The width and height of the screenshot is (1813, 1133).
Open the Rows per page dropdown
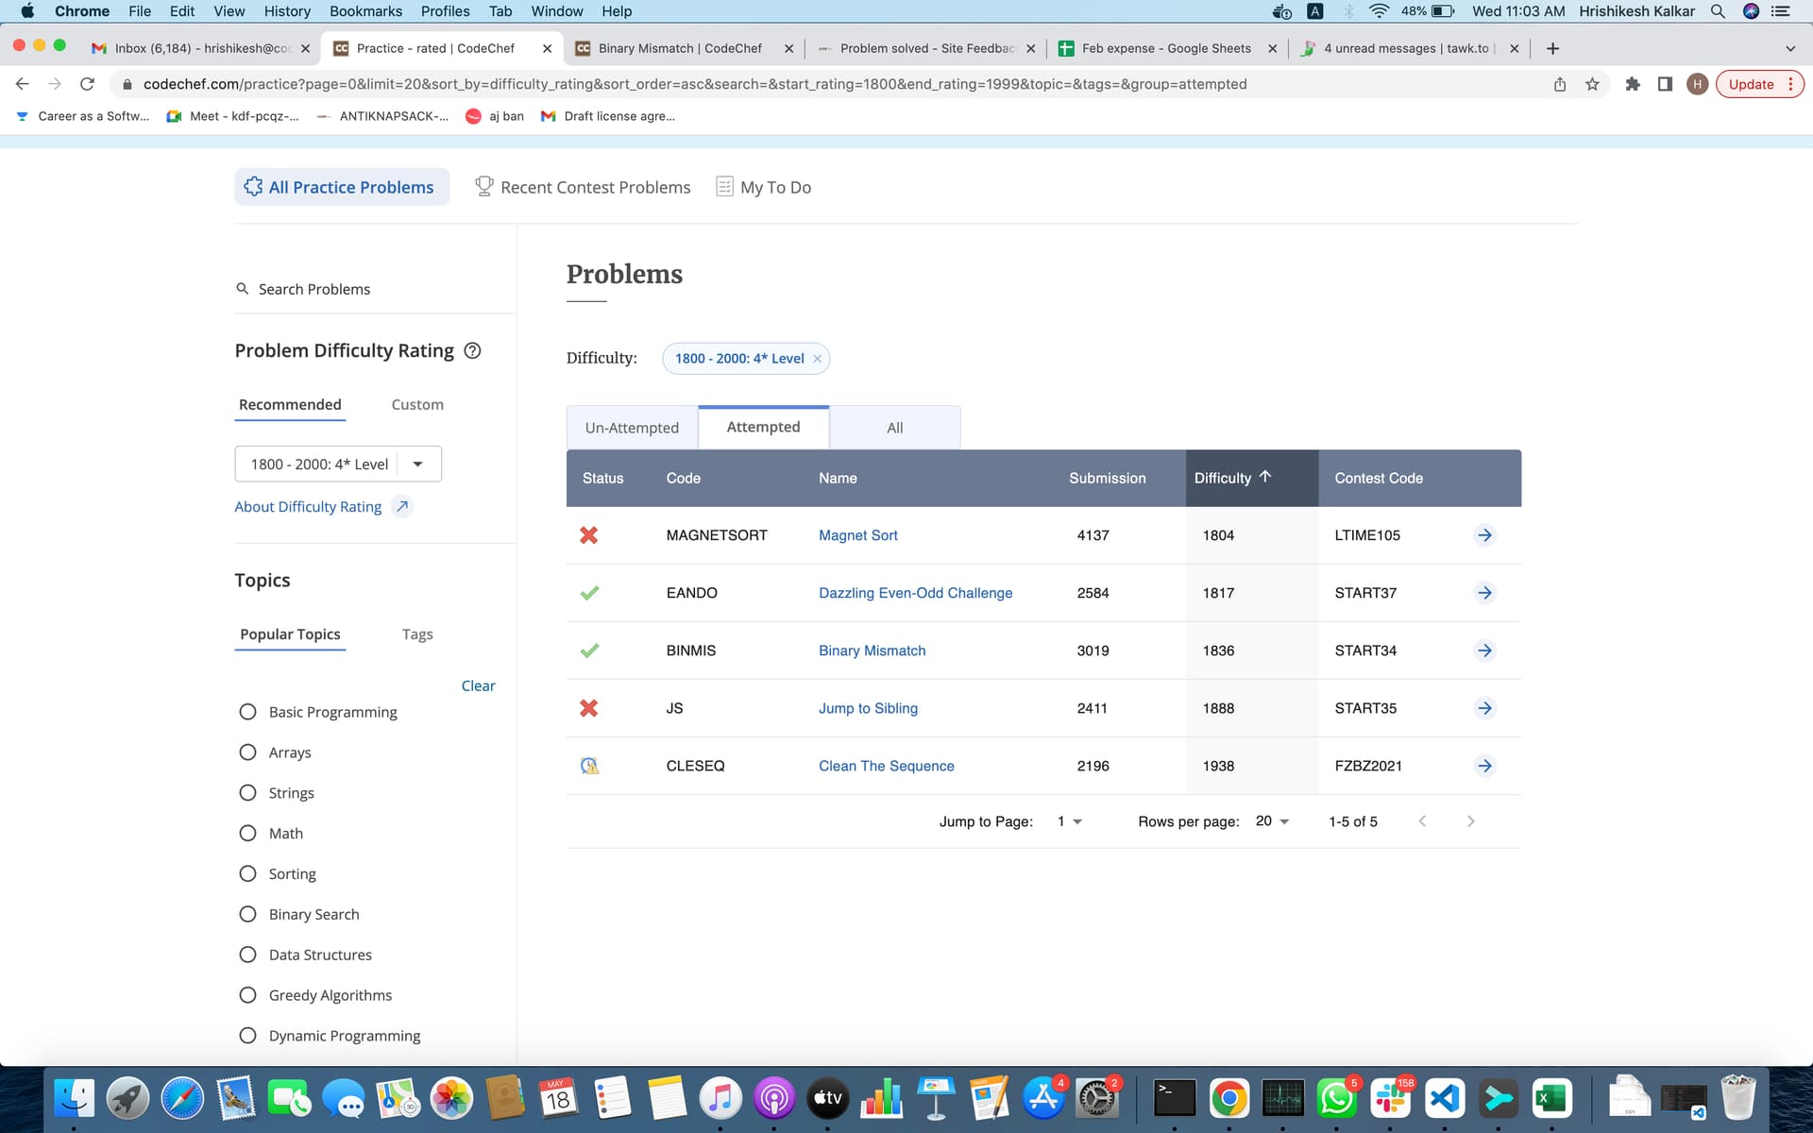[1273, 821]
